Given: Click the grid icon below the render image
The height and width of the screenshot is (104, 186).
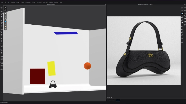Looking at the screenshot, I should click(x=112, y=98).
